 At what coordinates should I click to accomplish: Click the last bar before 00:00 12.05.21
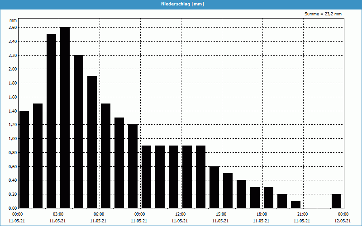pos(336,201)
